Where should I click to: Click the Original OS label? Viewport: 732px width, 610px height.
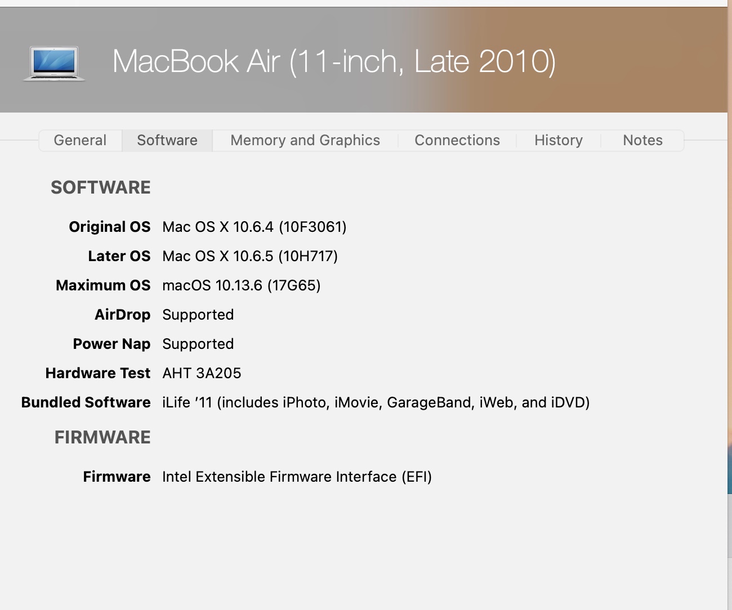pos(110,227)
